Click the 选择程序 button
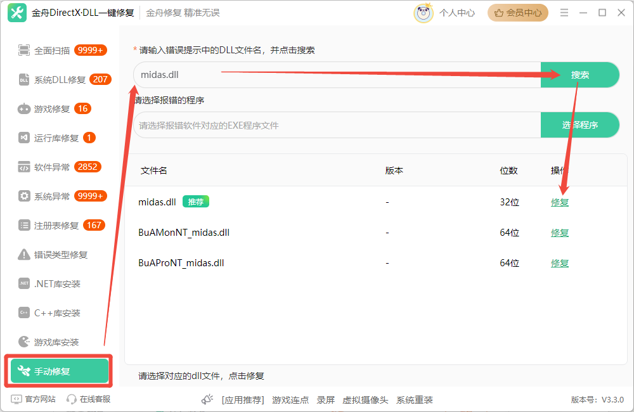Viewport: 634px width, 412px height. 580,125
